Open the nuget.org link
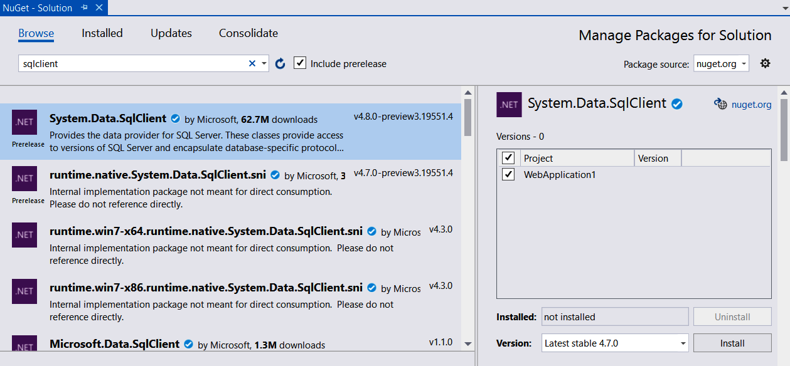This screenshot has height=366, width=790. pos(751,105)
